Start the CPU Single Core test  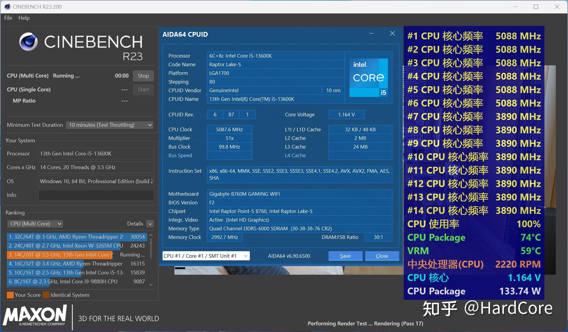tap(143, 89)
